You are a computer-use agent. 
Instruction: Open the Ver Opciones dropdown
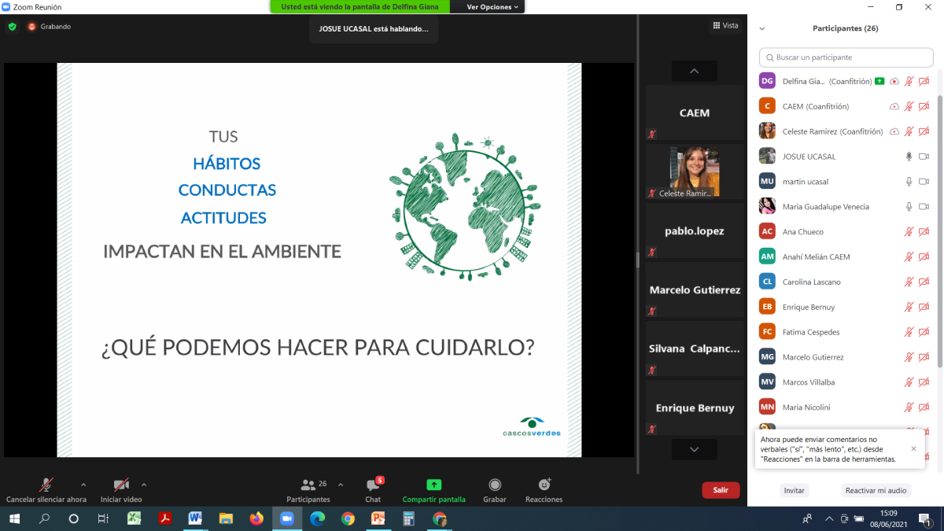pyautogui.click(x=492, y=7)
